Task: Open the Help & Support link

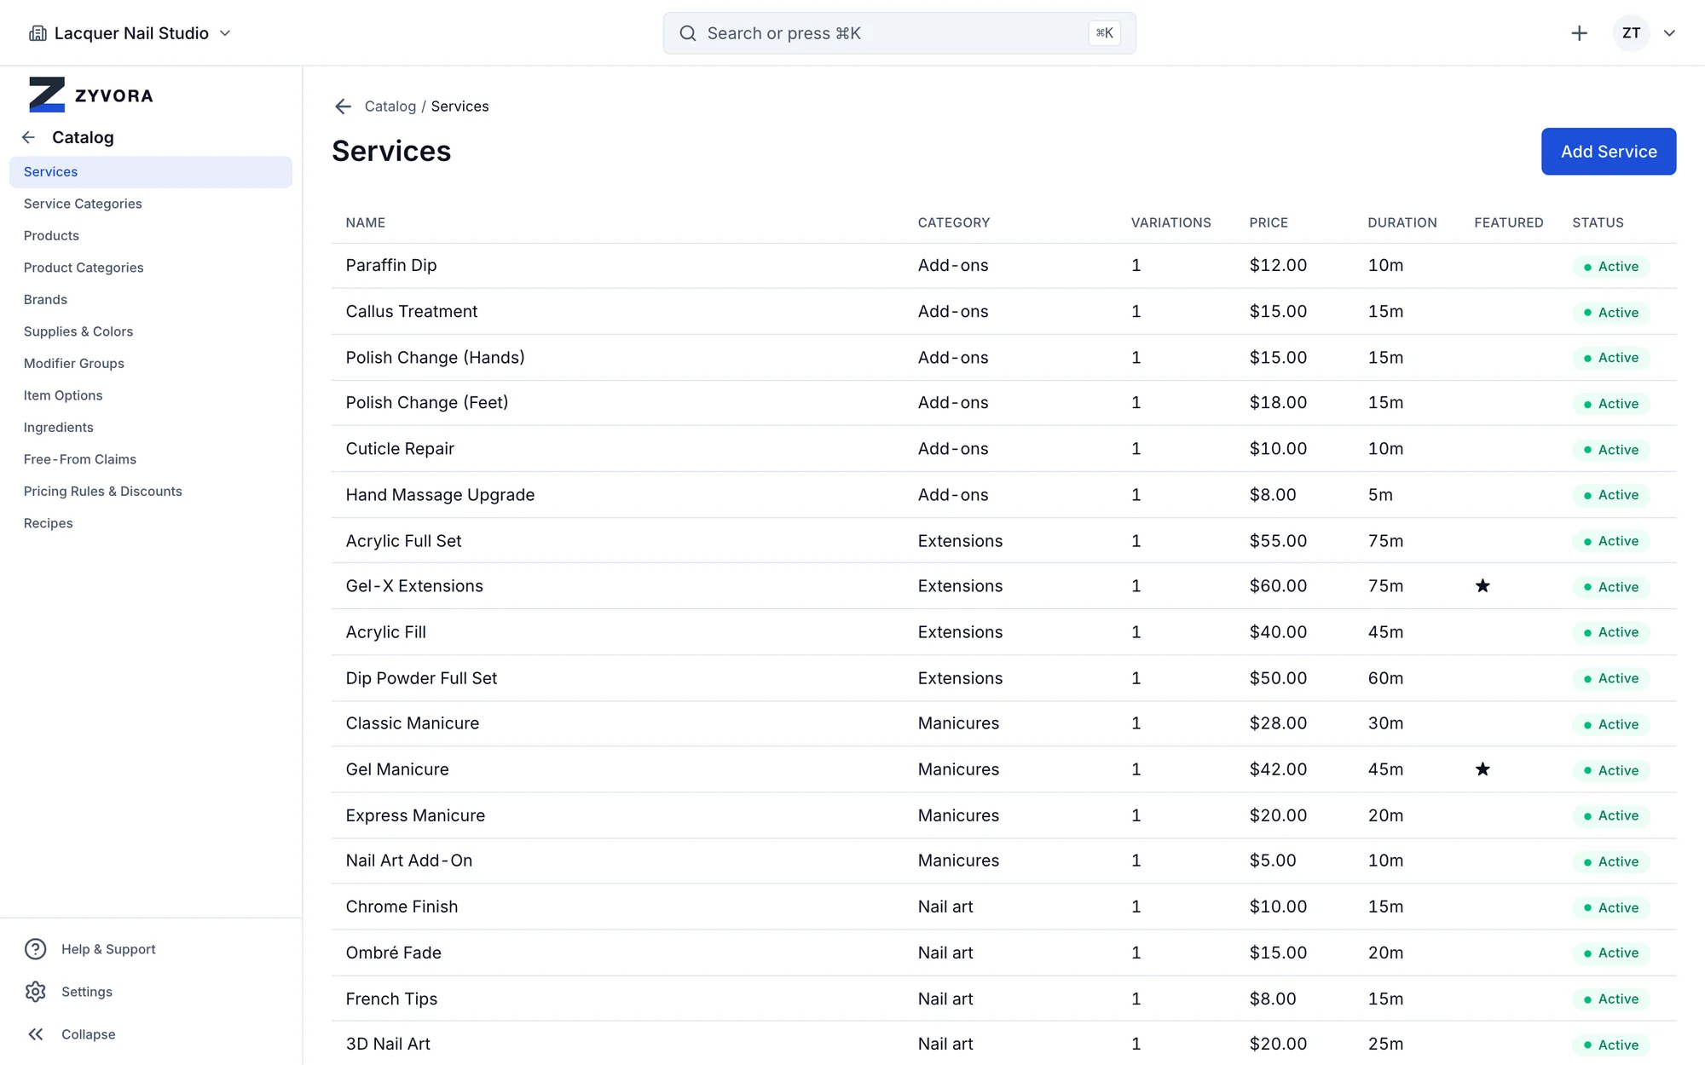Action: (108, 949)
